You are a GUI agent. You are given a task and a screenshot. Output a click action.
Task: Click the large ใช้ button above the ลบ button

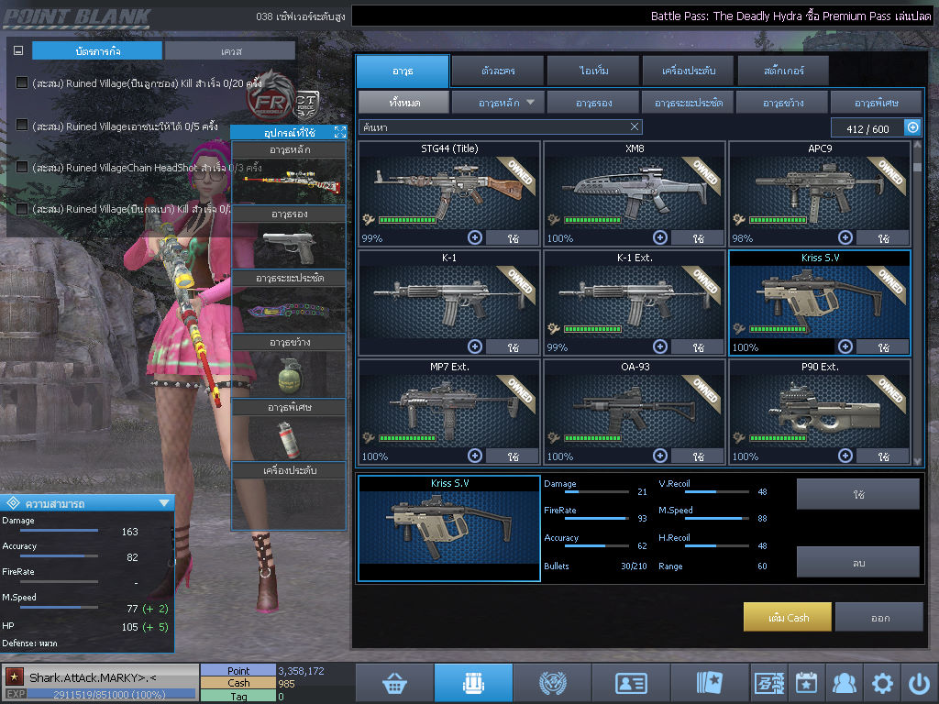[x=858, y=494]
